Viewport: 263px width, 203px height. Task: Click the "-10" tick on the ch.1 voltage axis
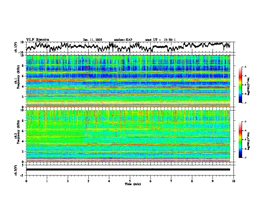pyautogui.click(x=21, y=52)
